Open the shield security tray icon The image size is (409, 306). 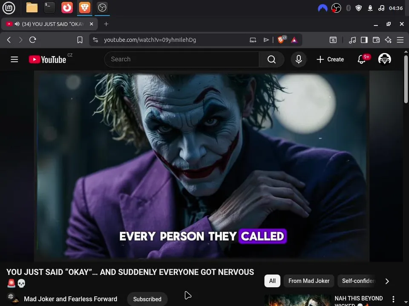(359, 8)
